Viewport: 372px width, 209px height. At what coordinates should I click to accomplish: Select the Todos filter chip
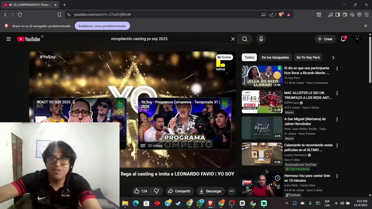click(249, 57)
